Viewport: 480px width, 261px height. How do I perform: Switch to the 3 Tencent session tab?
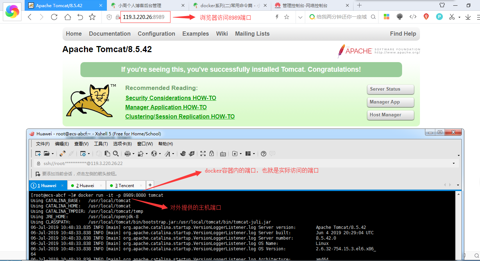[x=126, y=185]
